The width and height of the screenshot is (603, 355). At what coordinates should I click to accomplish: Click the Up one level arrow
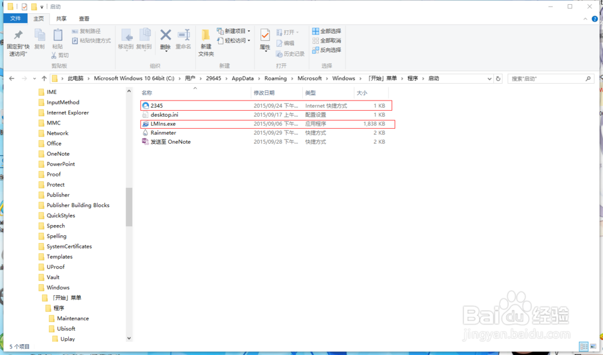[x=44, y=78]
